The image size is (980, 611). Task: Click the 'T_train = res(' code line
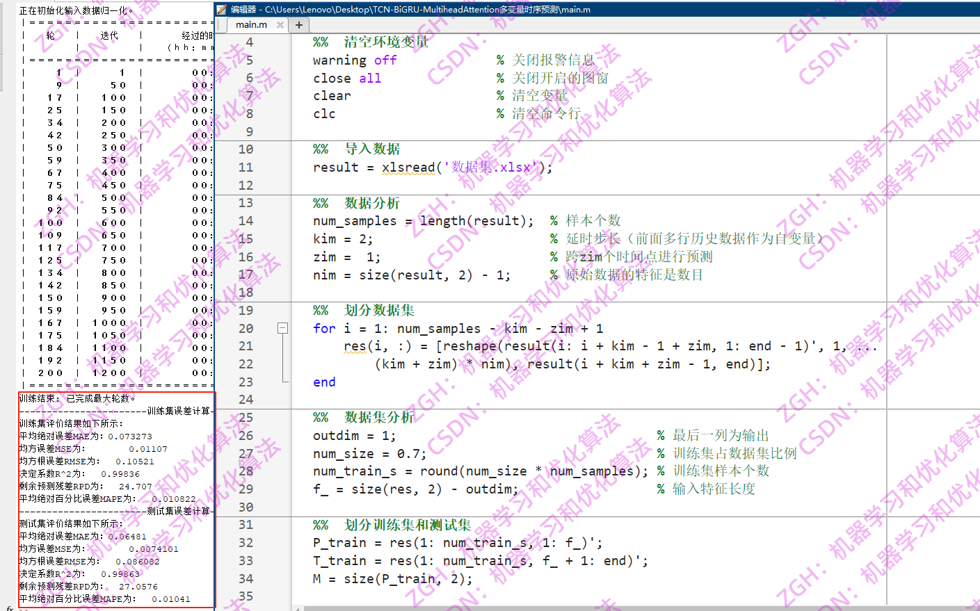481,561
